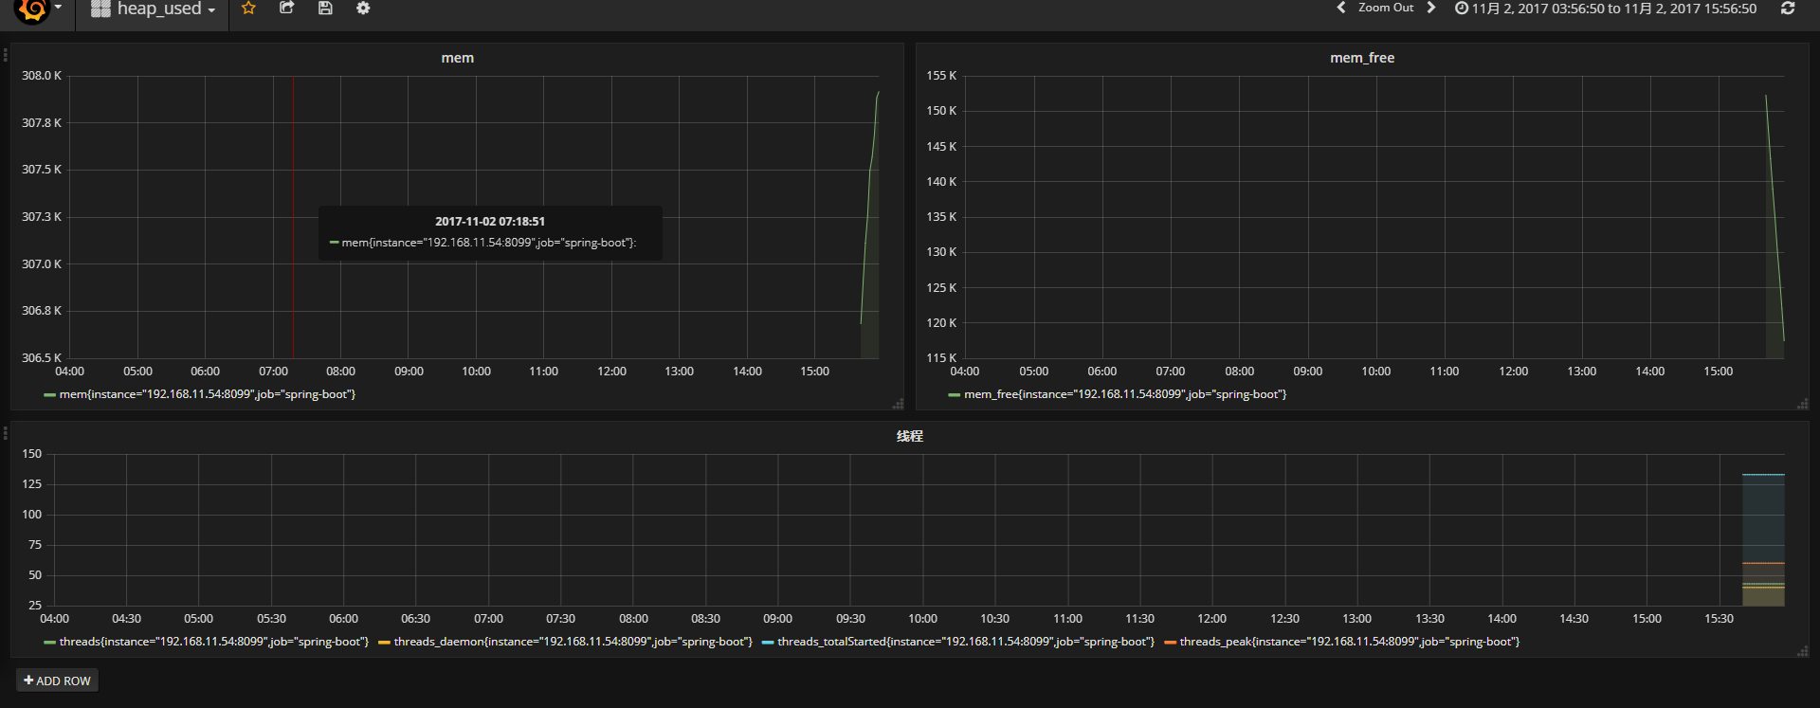1820x708 pixels.
Task: Click the share dashboard icon
Action: (286, 9)
